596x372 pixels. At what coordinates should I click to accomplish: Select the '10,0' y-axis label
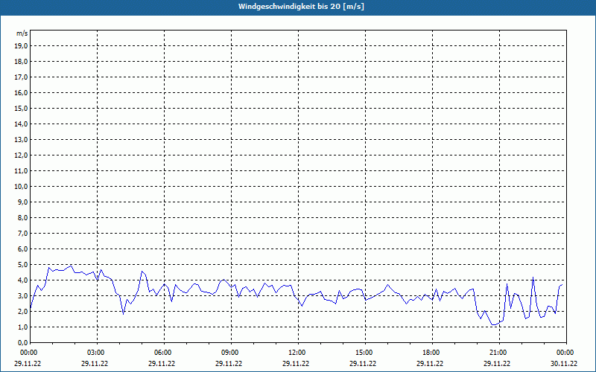21,187
